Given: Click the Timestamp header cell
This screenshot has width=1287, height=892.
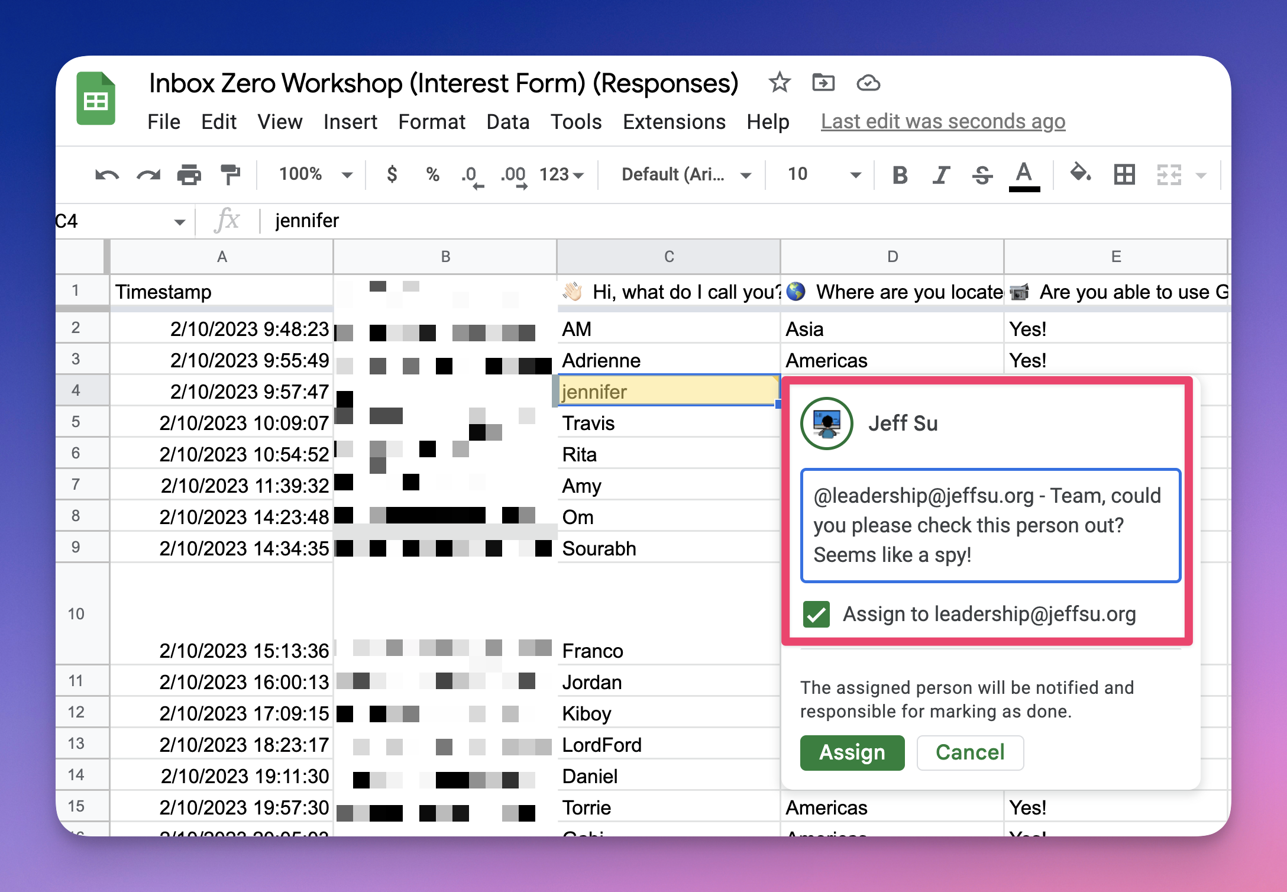Looking at the screenshot, I should 222,292.
